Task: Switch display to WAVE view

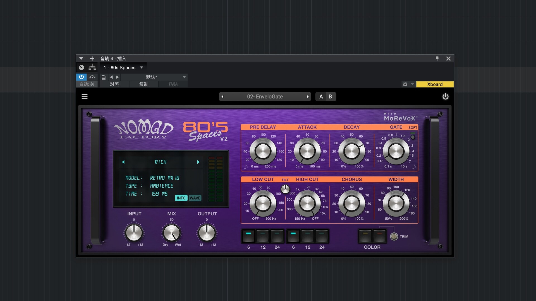Action: coord(195,198)
